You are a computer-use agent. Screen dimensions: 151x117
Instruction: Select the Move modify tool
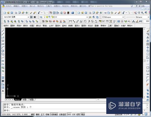[148, 47]
